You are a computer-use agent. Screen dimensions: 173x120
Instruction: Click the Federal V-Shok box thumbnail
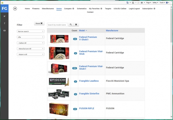pyautogui.click(x=59, y=39)
